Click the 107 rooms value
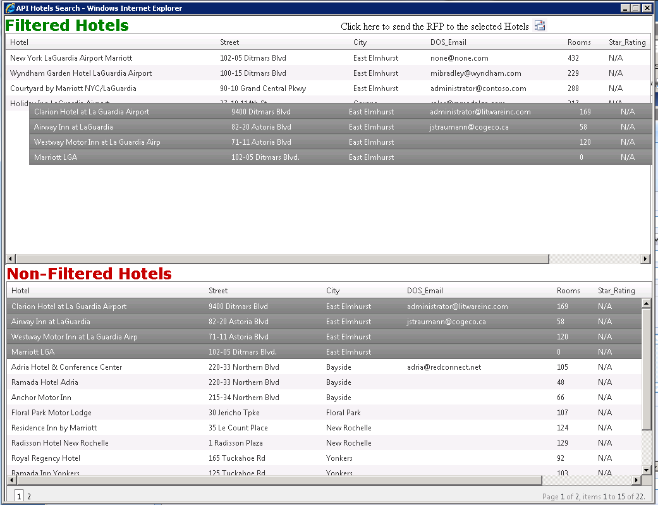 (x=563, y=412)
